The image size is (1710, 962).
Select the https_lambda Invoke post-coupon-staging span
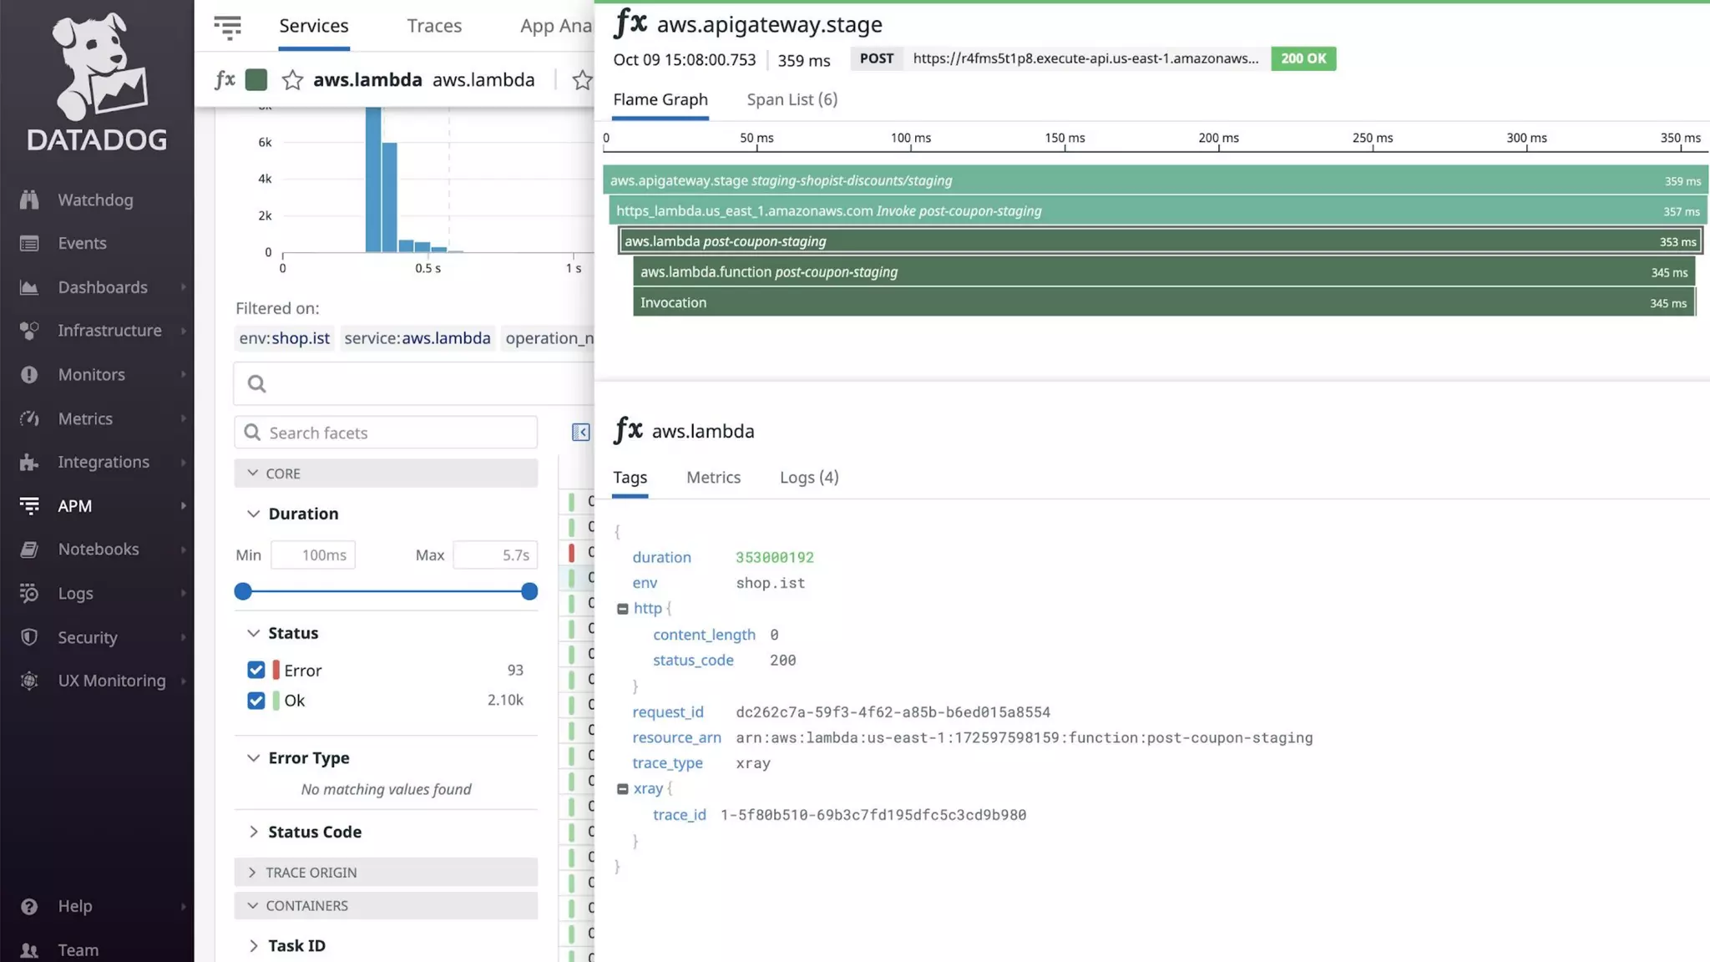coord(1159,211)
